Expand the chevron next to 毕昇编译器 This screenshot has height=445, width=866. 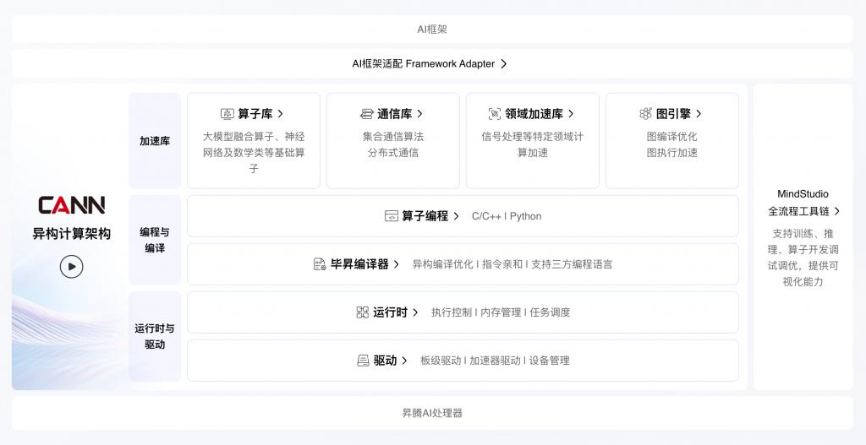pos(397,264)
